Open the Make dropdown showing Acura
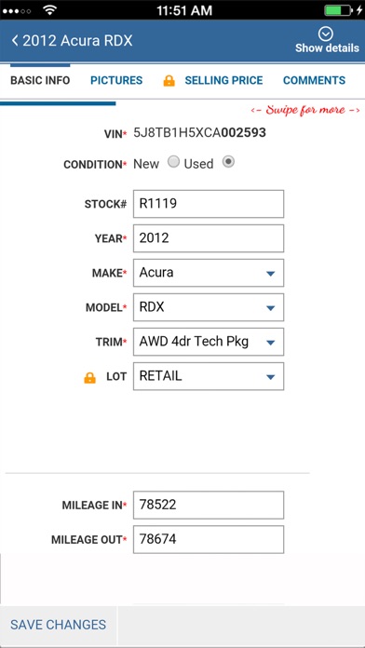The image size is (365, 648). tap(209, 273)
